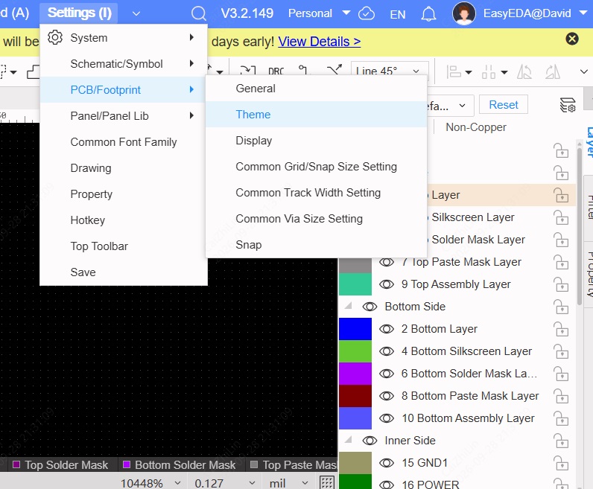
Task: Toggle lock for 15 GND1 layer
Action: click(561, 463)
